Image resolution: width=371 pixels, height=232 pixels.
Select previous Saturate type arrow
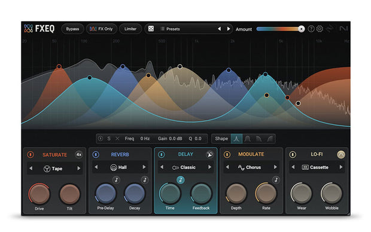pyautogui.click(x=31, y=169)
